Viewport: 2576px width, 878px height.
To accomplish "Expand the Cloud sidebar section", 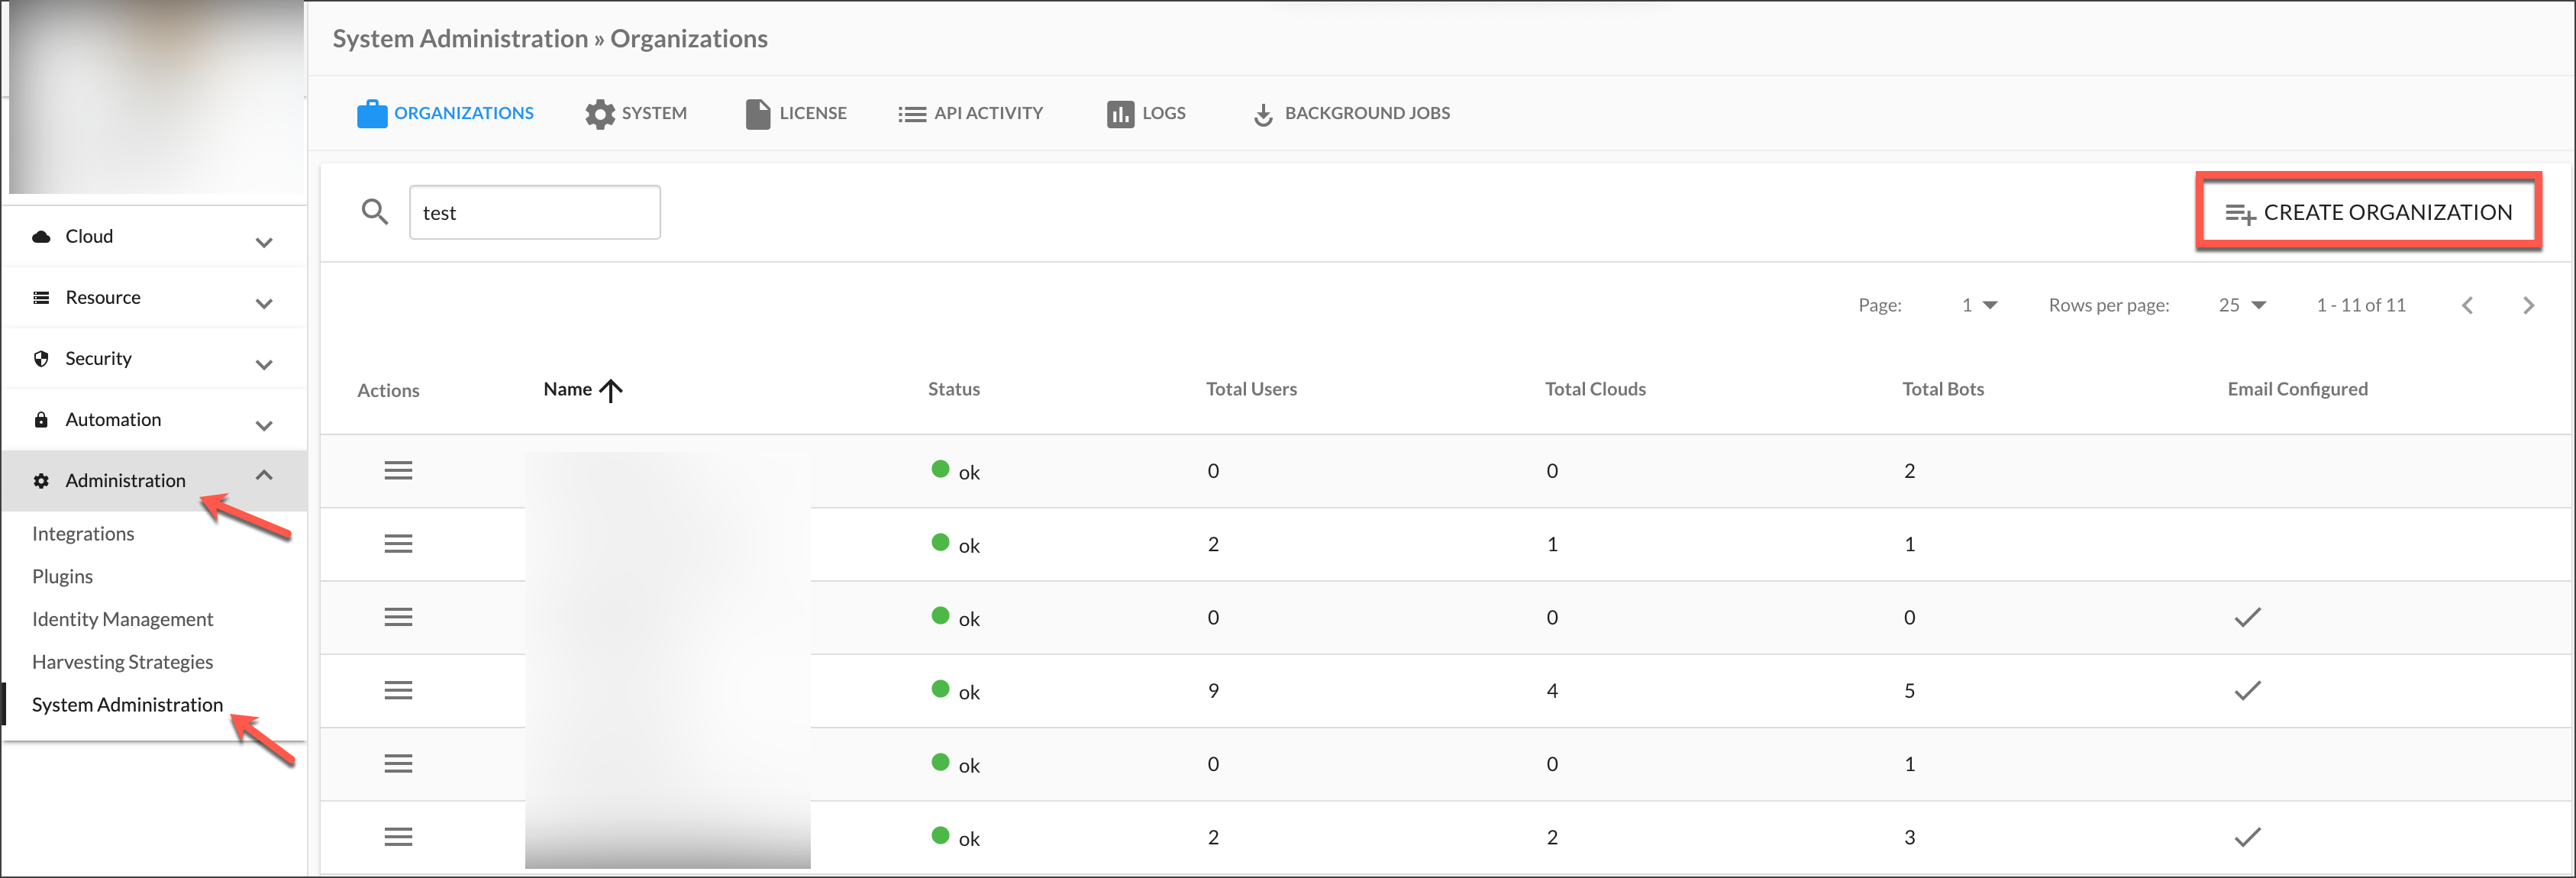I will coord(264,241).
